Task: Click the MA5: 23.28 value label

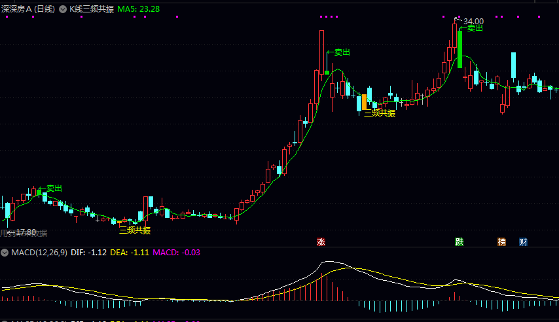Action: (138, 9)
